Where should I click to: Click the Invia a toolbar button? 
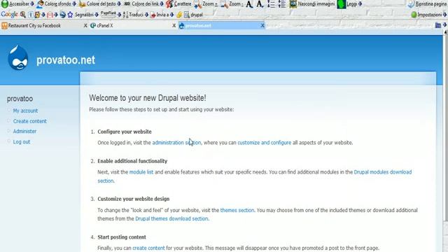pos(160,15)
